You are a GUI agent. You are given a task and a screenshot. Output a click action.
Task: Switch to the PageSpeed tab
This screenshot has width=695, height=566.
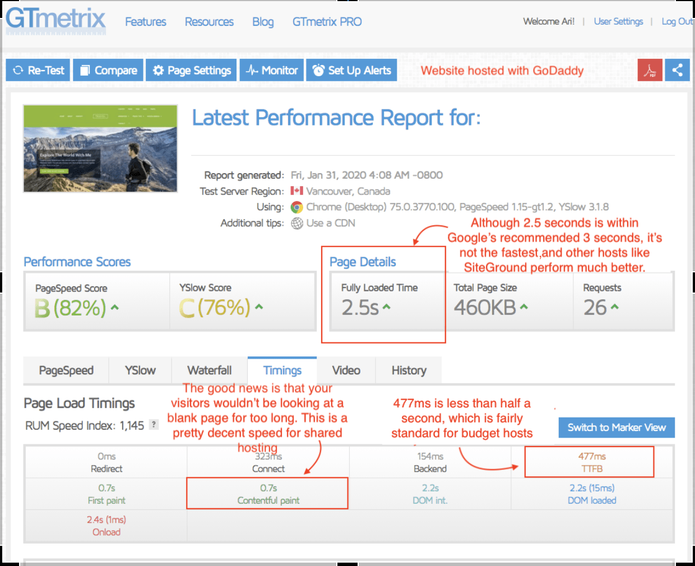point(66,370)
